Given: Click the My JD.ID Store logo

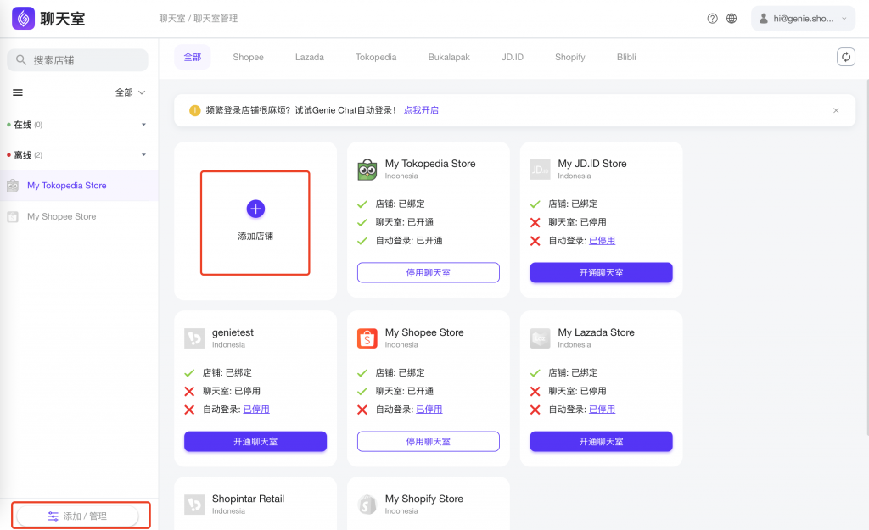Looking at the screenshot, I should [540, 170].
